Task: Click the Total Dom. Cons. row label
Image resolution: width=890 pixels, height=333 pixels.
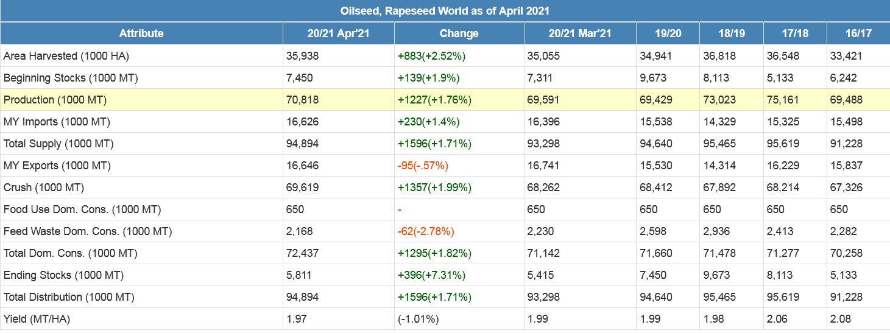Action: point(70,253)
